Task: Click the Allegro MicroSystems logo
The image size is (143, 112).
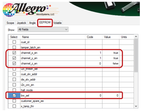Action: tap(31, 10)
